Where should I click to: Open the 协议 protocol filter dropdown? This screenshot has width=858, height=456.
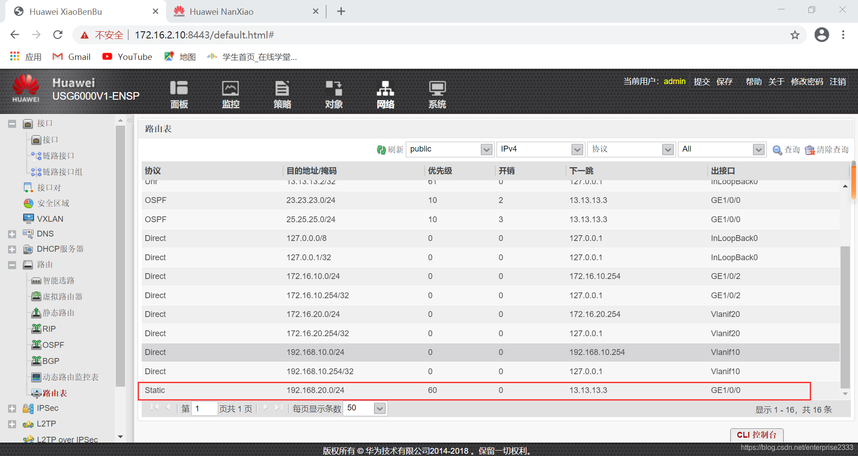(668, 149)
